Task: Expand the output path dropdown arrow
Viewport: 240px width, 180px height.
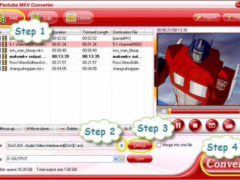Action: click(x=116, y=159)
